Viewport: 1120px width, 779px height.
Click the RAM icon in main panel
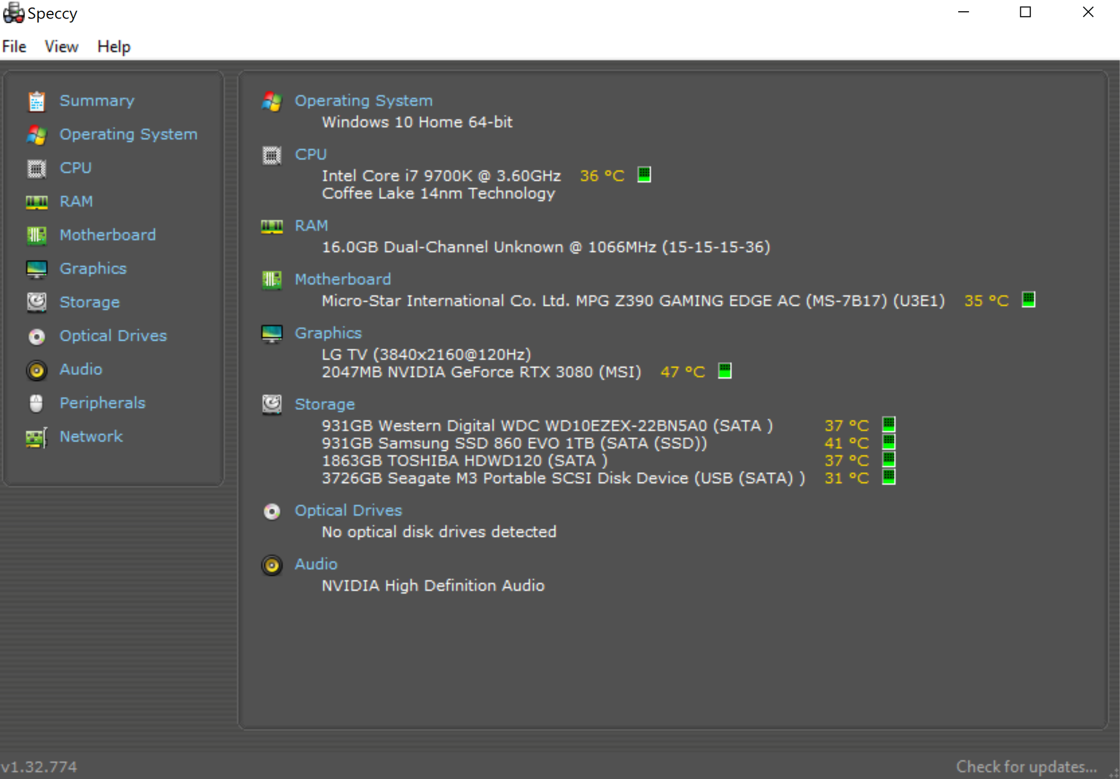click(272, 227)
